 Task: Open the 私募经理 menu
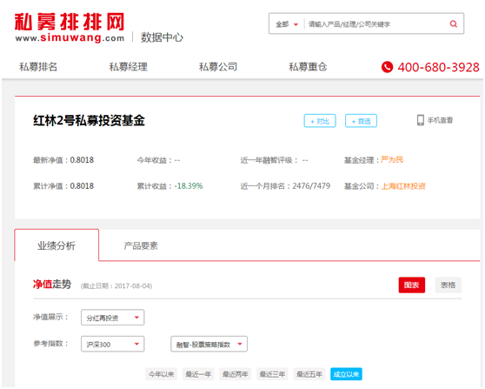coord(128,67)
